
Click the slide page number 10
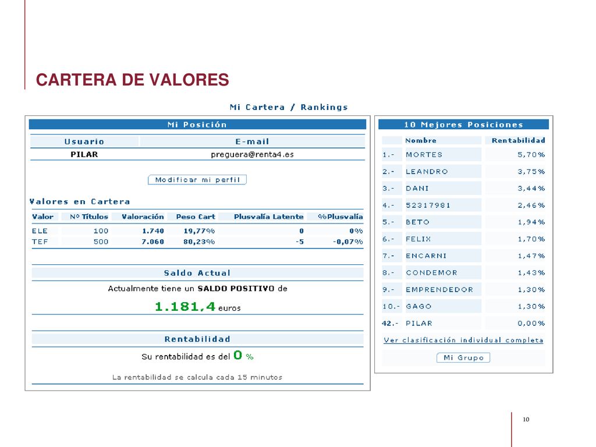click(x=526, y=419)
